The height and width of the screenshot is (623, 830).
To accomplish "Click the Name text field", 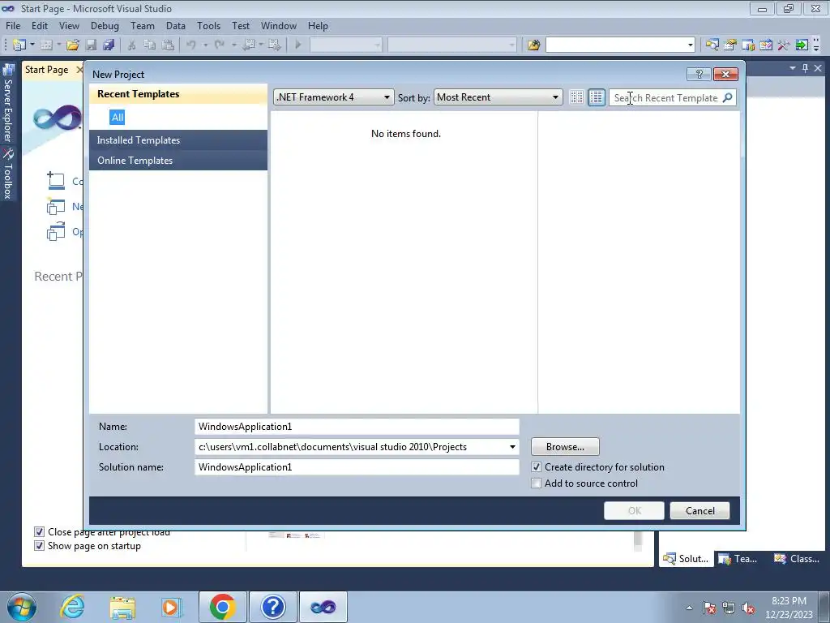I will click(357, 427).
